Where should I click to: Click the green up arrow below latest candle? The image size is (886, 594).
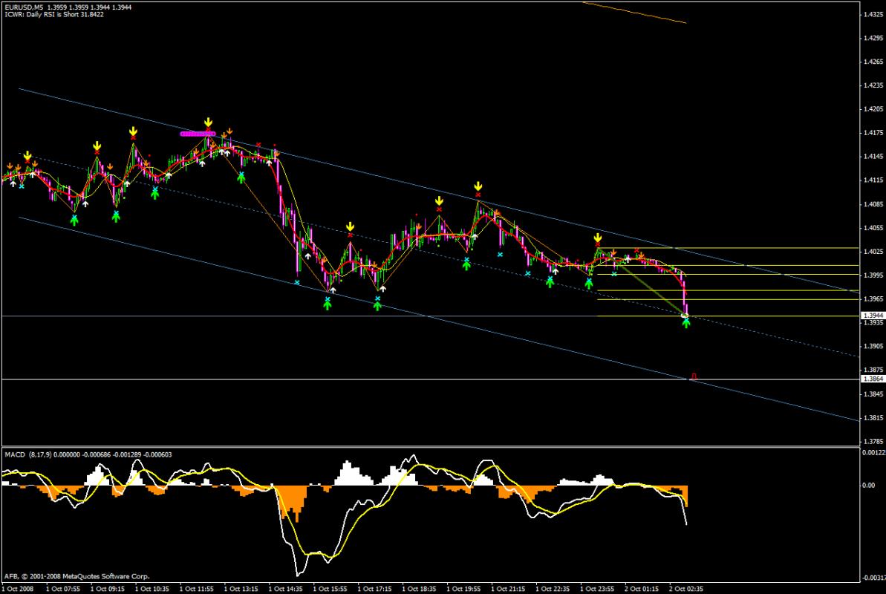click(686, 323)
